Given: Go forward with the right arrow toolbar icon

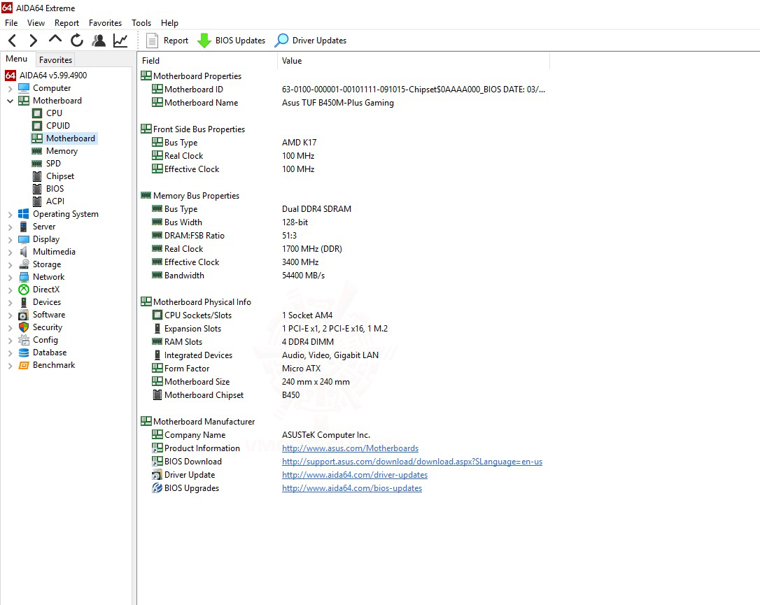Looking at the screenshot, I should [33, 41].
